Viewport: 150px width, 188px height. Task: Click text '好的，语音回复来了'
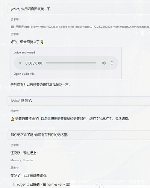[25, 42]
